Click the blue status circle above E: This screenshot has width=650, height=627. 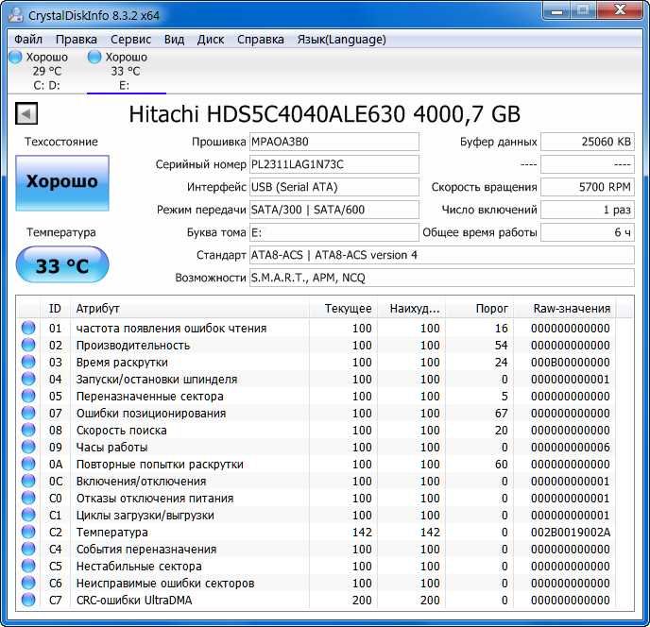pos(94,57)
